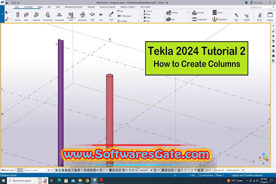Click the Undo arrow
276x184 pixels.
click(x=12, y=3)
